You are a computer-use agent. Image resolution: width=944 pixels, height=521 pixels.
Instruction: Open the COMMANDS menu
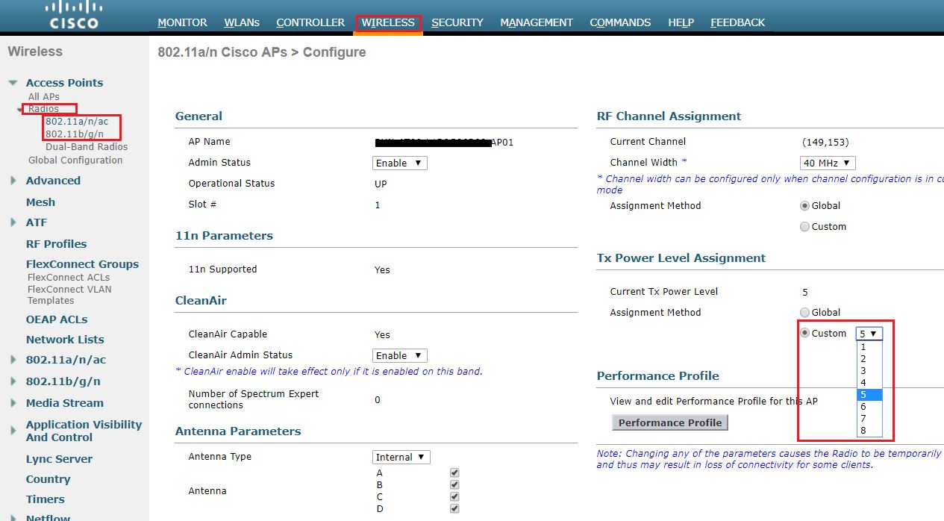coord(619,22)
